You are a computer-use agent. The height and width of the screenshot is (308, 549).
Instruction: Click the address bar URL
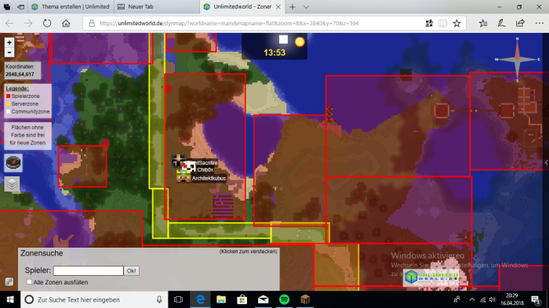(229, 24)
